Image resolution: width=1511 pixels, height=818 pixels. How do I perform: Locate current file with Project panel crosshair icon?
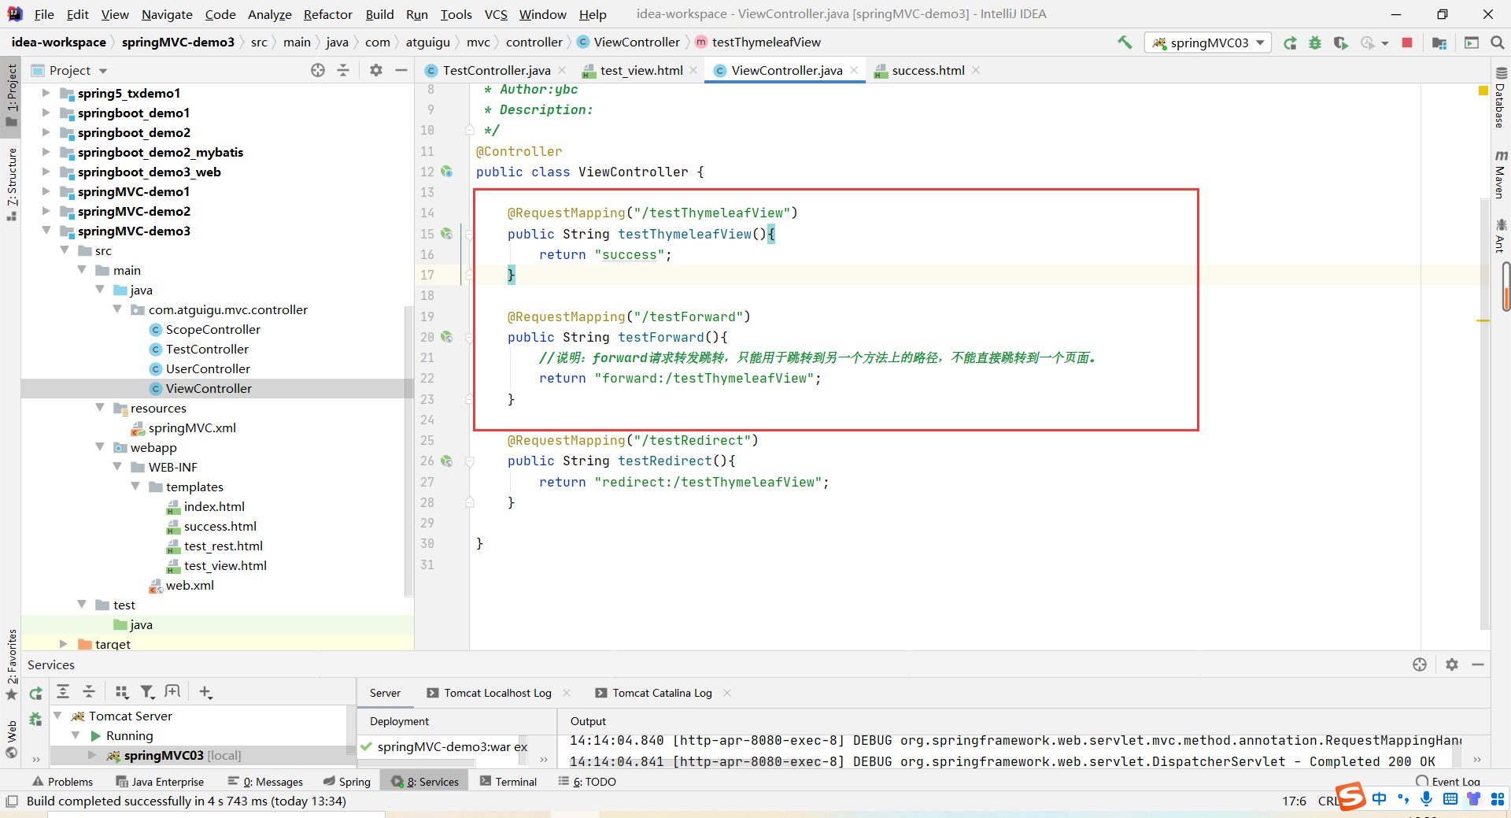click(318, 70)
